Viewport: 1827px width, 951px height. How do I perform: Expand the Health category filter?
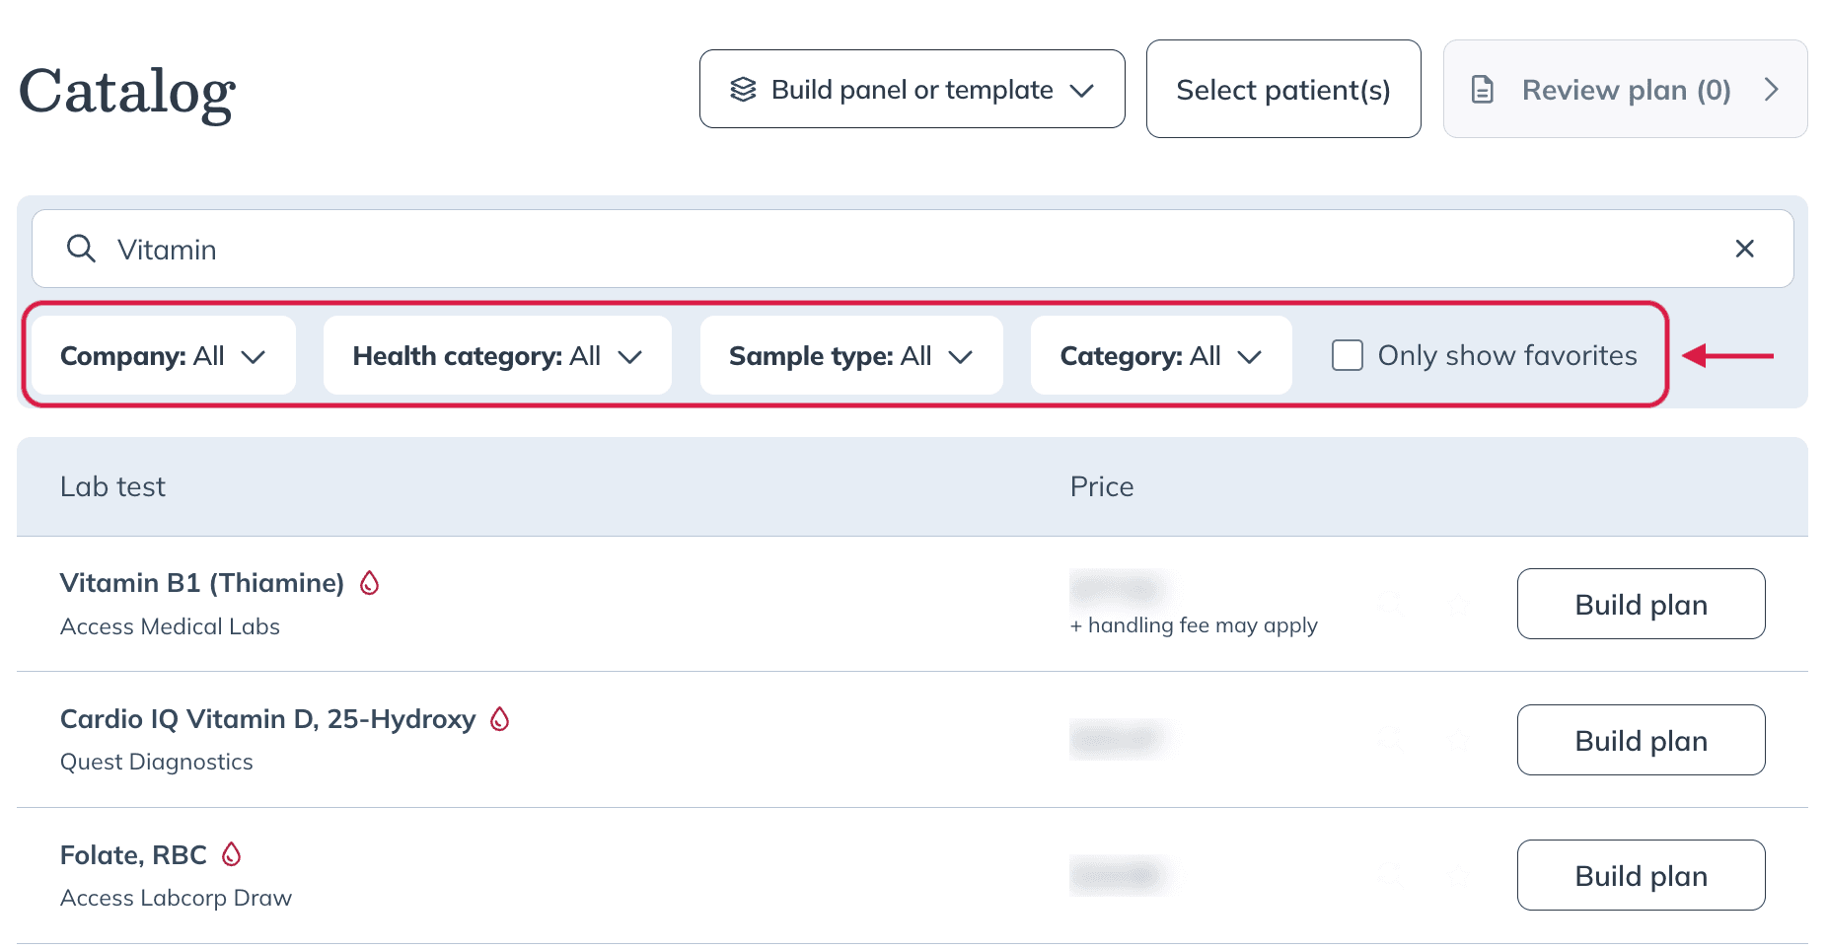click(497, 355)
